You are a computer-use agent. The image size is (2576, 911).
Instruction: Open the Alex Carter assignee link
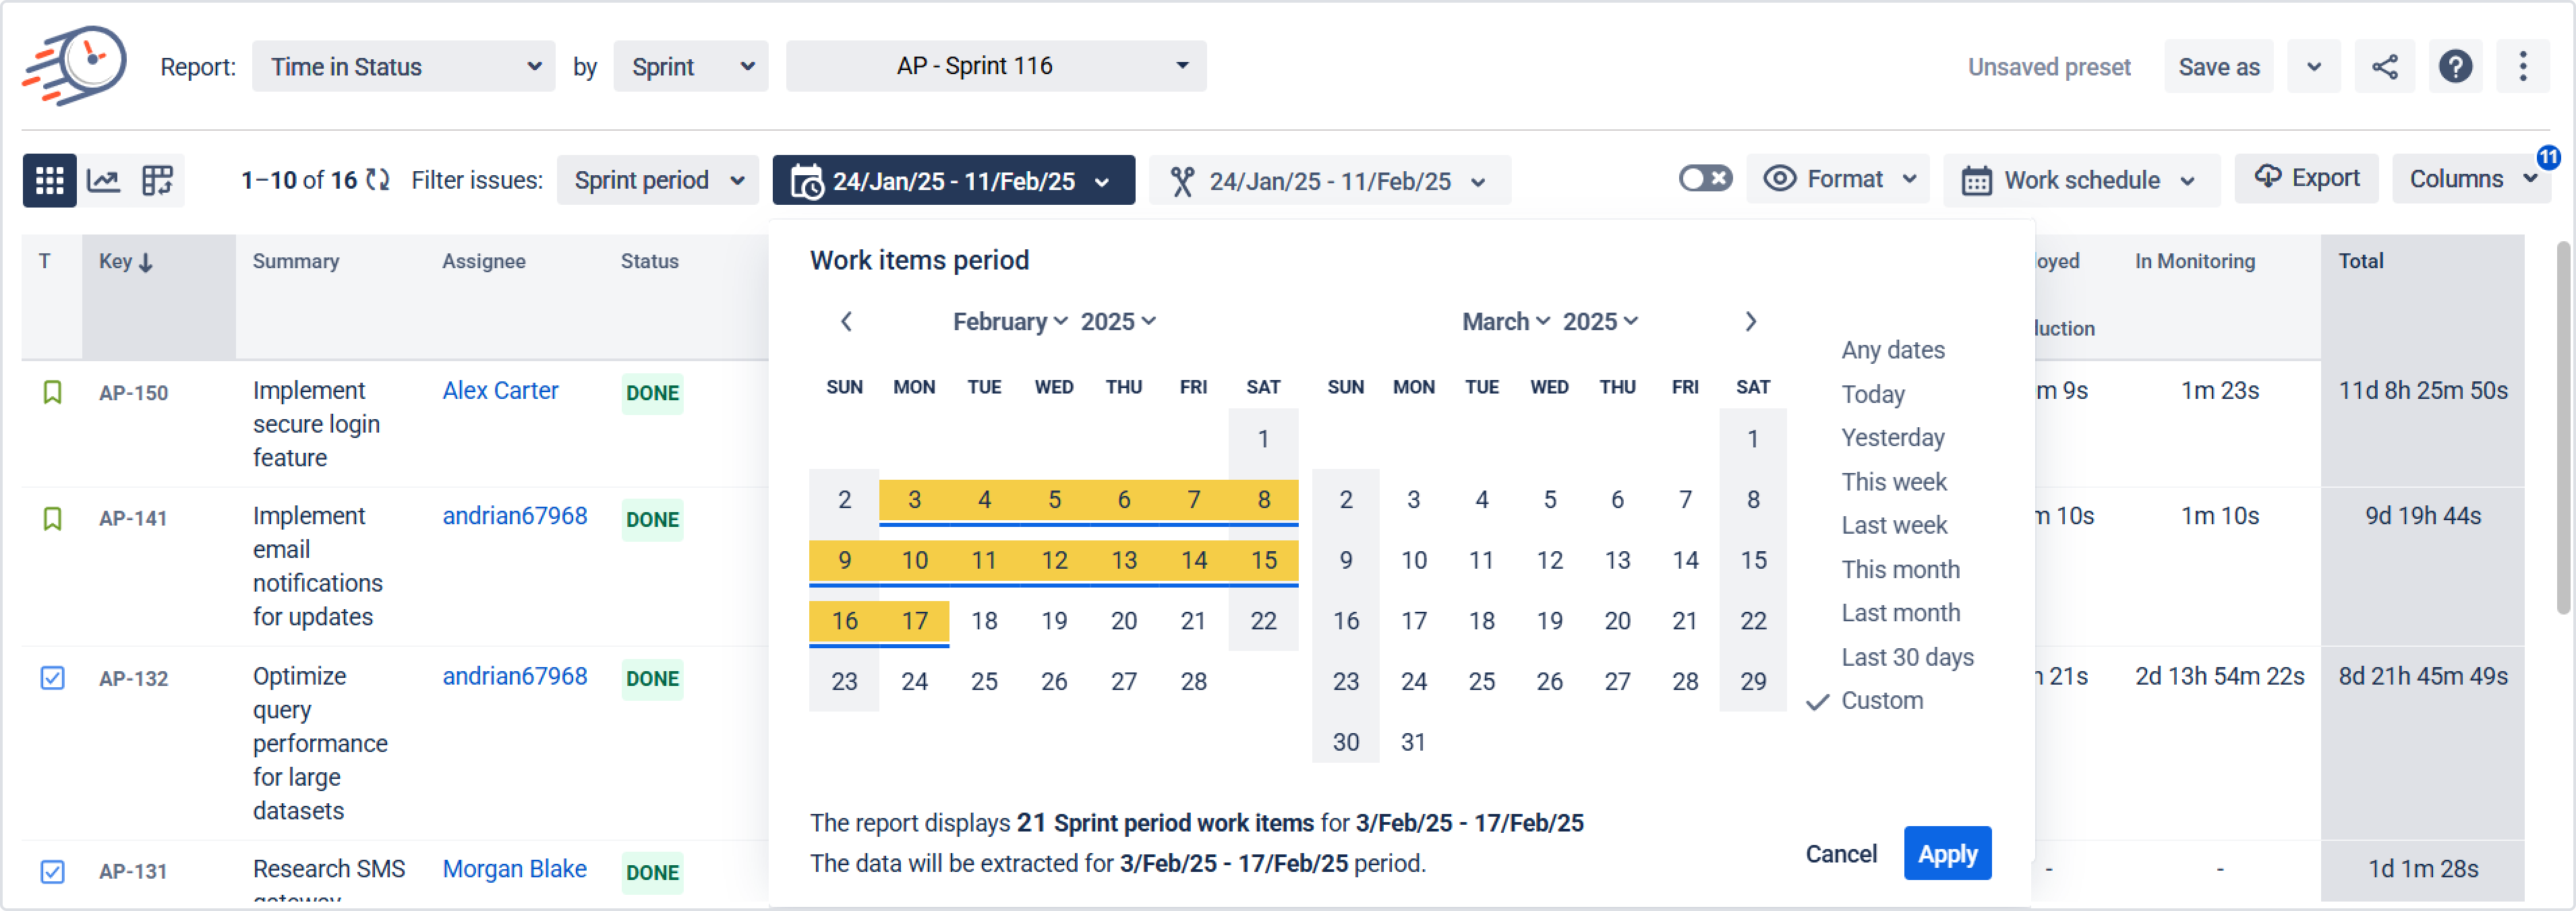coord(500,391)
